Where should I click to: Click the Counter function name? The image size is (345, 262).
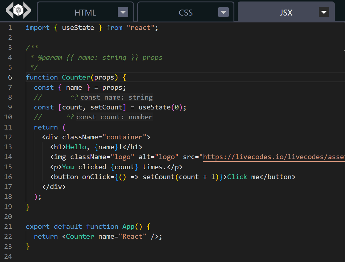pos(76,77)
